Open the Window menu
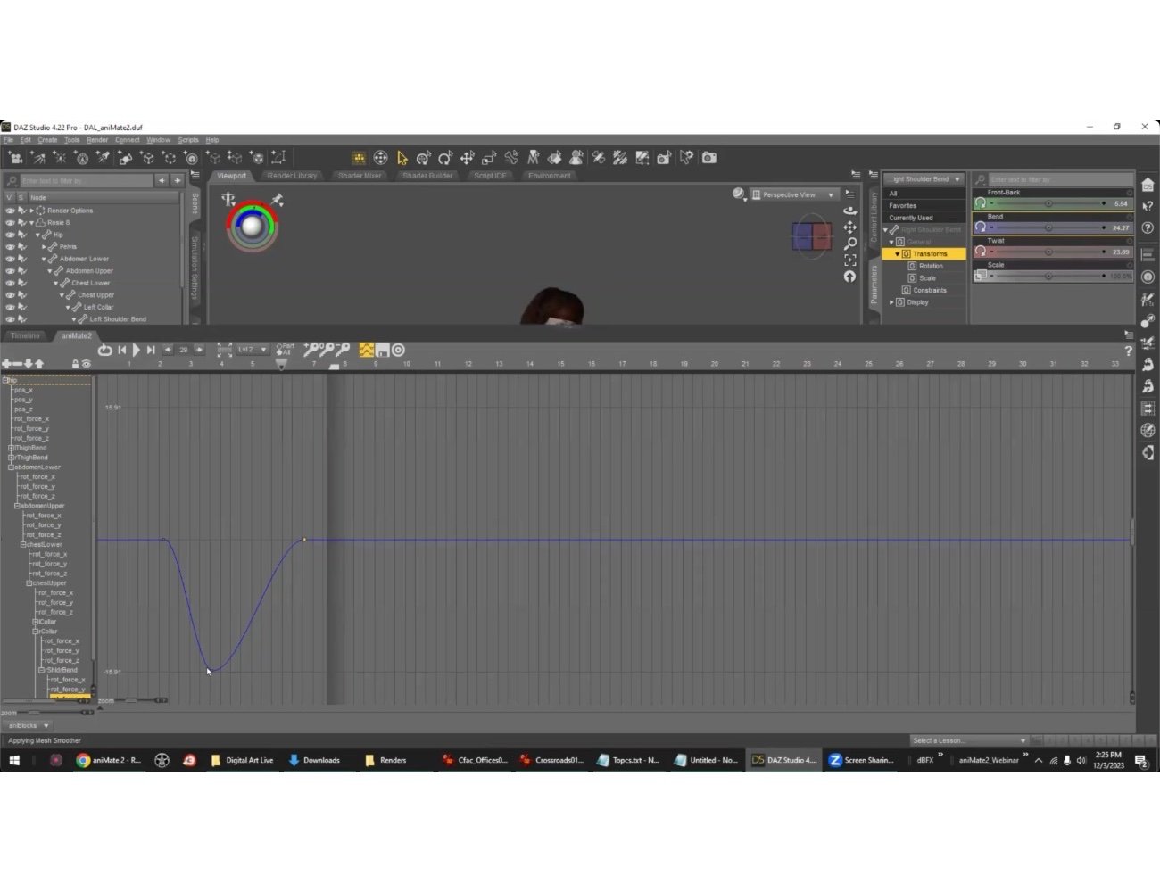 159,139
